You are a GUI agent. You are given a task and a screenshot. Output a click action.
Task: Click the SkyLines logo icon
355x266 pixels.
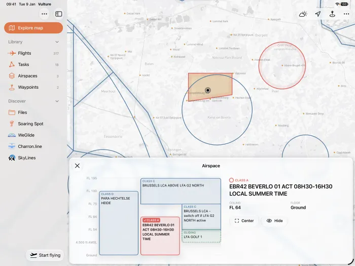coord(12,158)
